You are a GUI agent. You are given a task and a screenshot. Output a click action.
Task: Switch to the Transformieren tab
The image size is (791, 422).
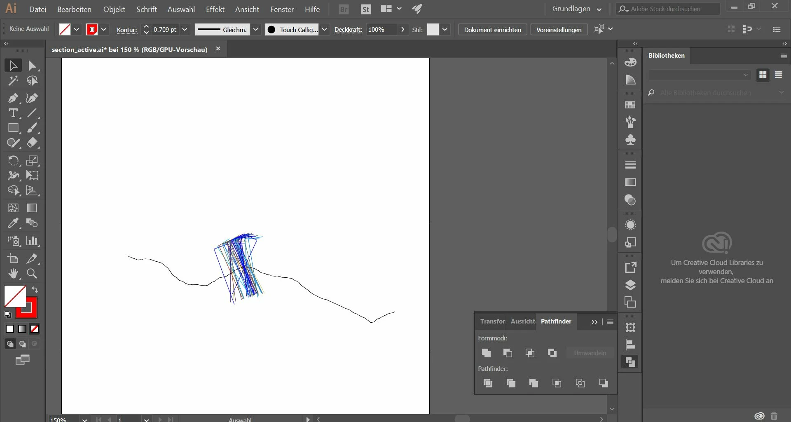coord(492,321)
